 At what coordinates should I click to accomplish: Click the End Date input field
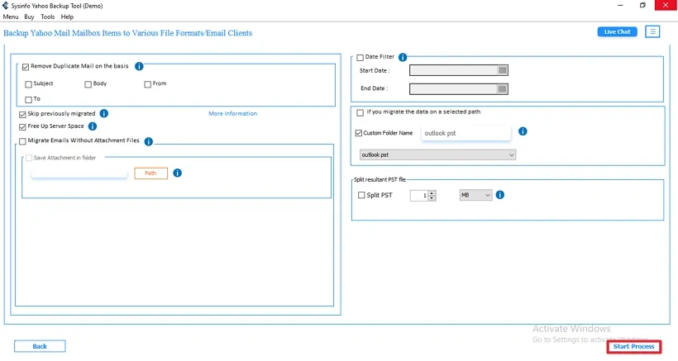point(454,89)
